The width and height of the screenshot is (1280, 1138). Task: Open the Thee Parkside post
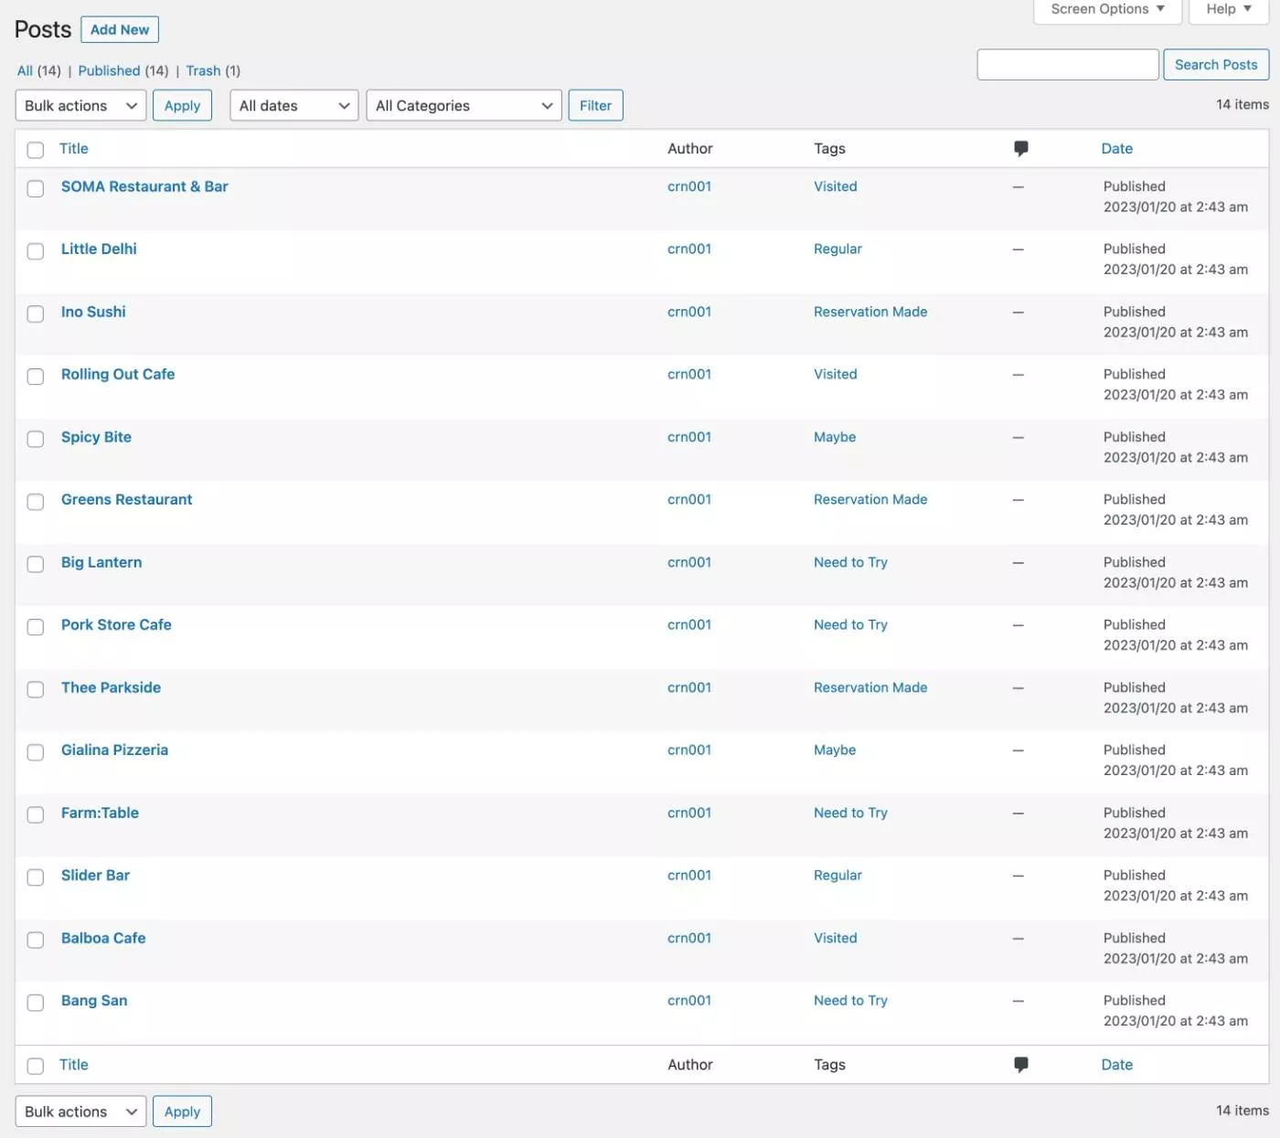click(111, 688)
